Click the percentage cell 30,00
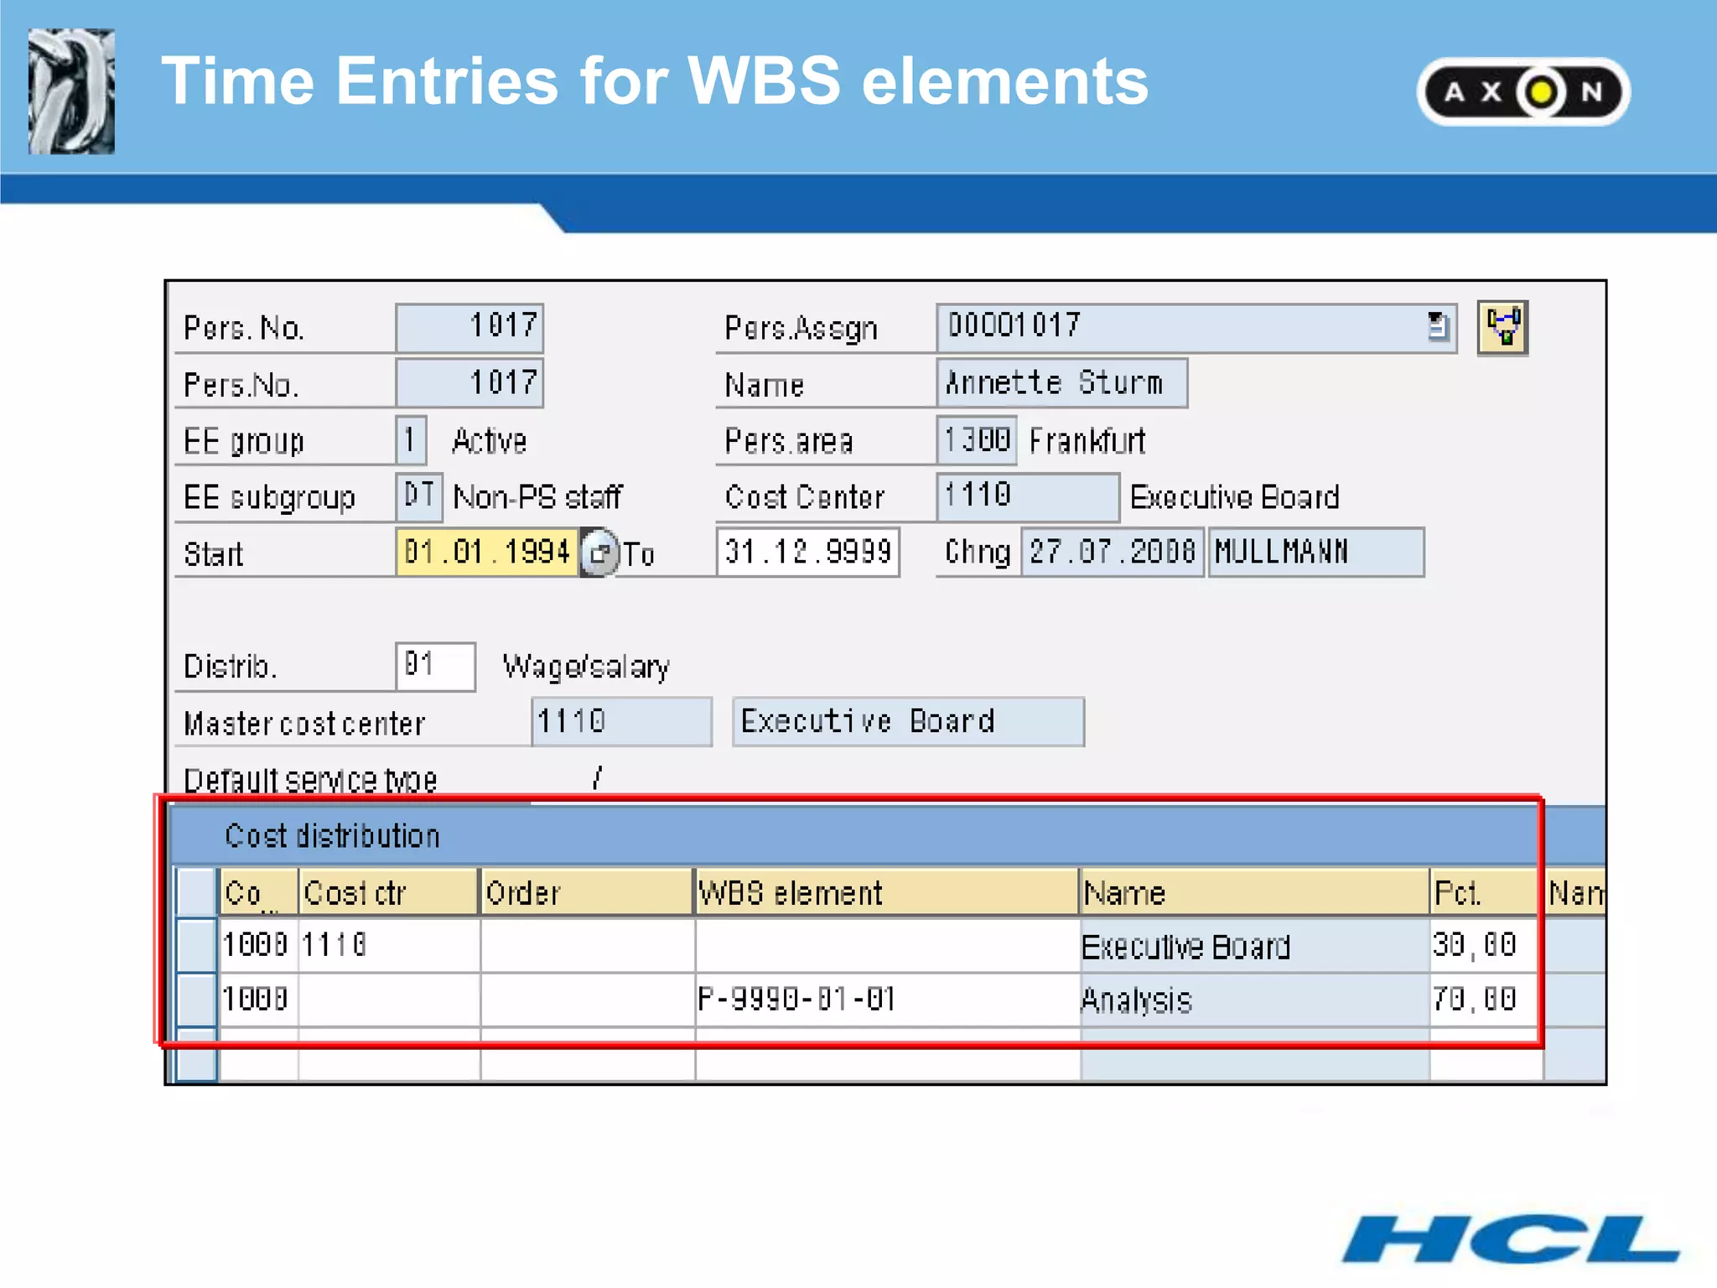Image resolution: width=1717 pixels, height=1288 pixels. [x=1486, y=945]
